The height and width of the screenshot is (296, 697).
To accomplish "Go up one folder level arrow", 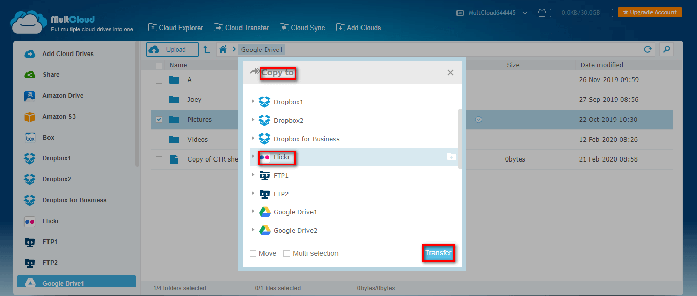I will (206, 49).
